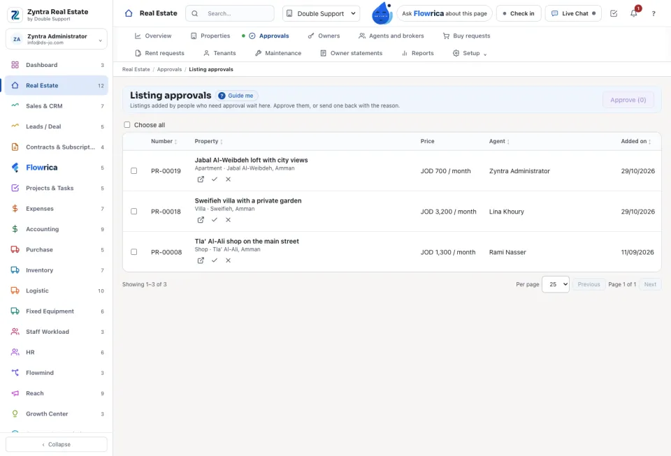Image resolution: width=671 pixels, height=456 pixels.
Task: Open the Double Support company dropdown
Action: (321, 13)
